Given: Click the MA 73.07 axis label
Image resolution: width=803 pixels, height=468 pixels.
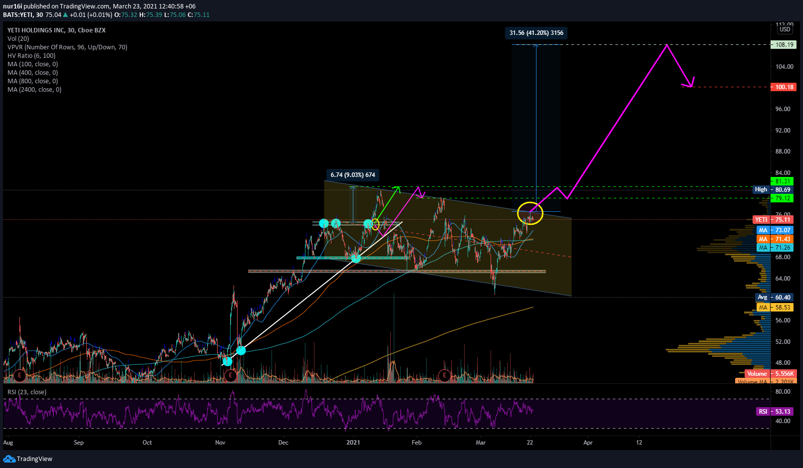Looking at the screenshot, I should point(775,230).
